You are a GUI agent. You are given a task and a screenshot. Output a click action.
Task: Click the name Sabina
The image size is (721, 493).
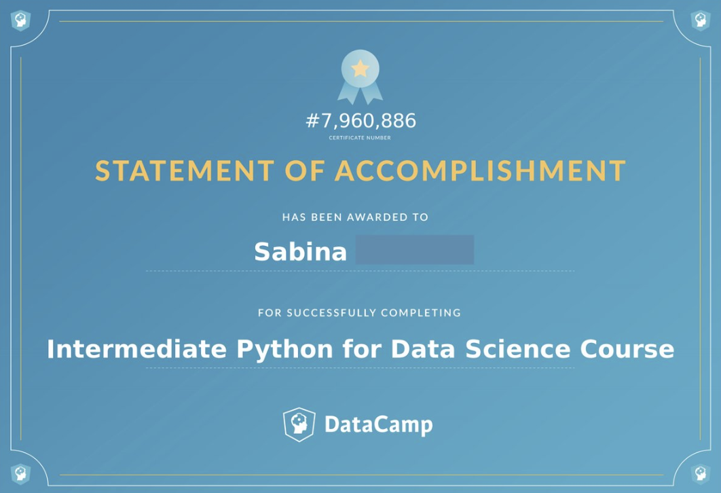coord(300,251)
